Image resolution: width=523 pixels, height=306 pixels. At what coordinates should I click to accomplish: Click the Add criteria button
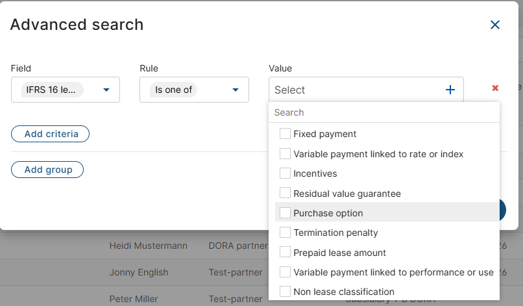click(x=50, y=134)
